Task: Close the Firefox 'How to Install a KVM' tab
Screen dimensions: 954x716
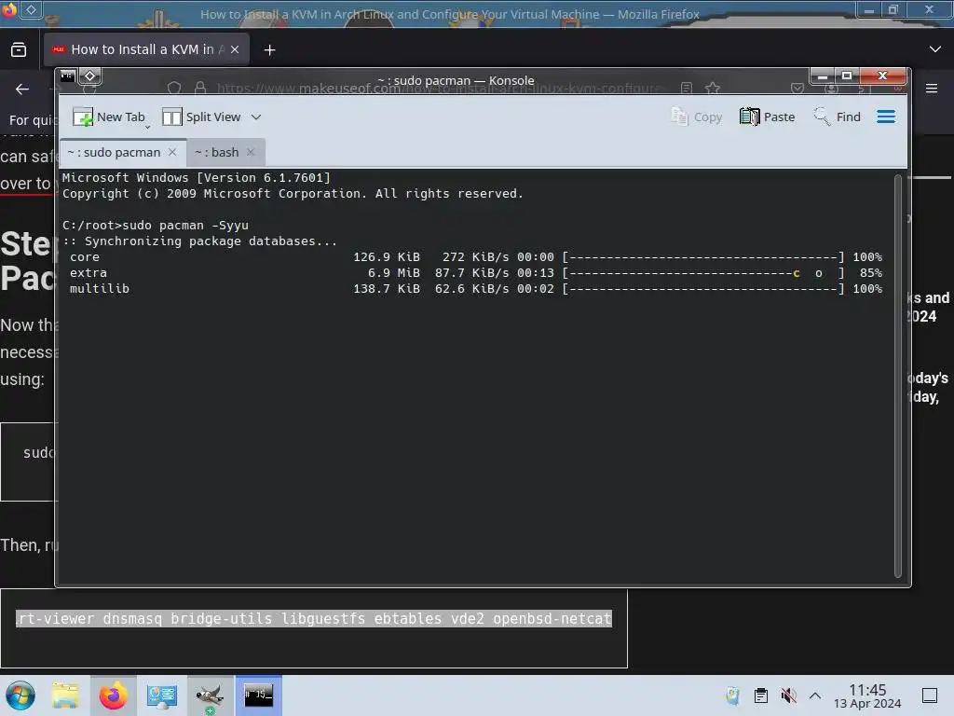Action: pyautogui.click(x=235, y=49)
